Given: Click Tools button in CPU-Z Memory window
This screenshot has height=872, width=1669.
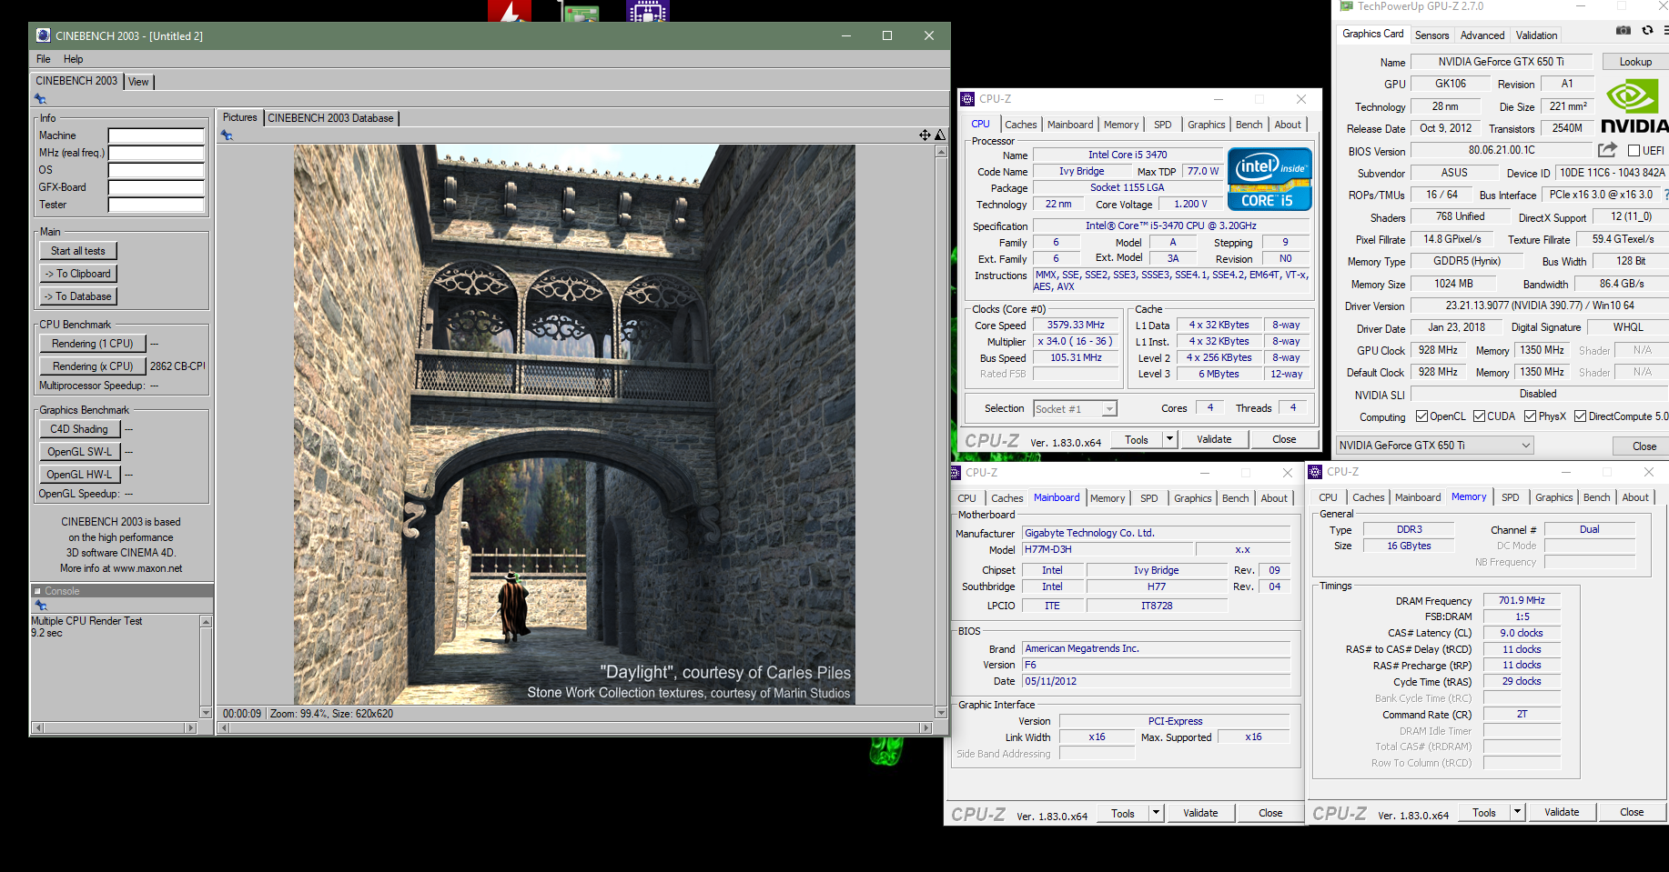Looking at the screenshot, I should click(1483, 812).
